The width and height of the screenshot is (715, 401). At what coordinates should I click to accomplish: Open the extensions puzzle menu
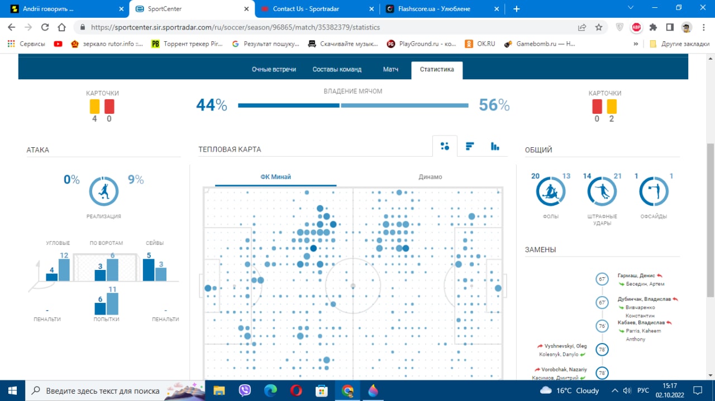[x=653, y=27]
